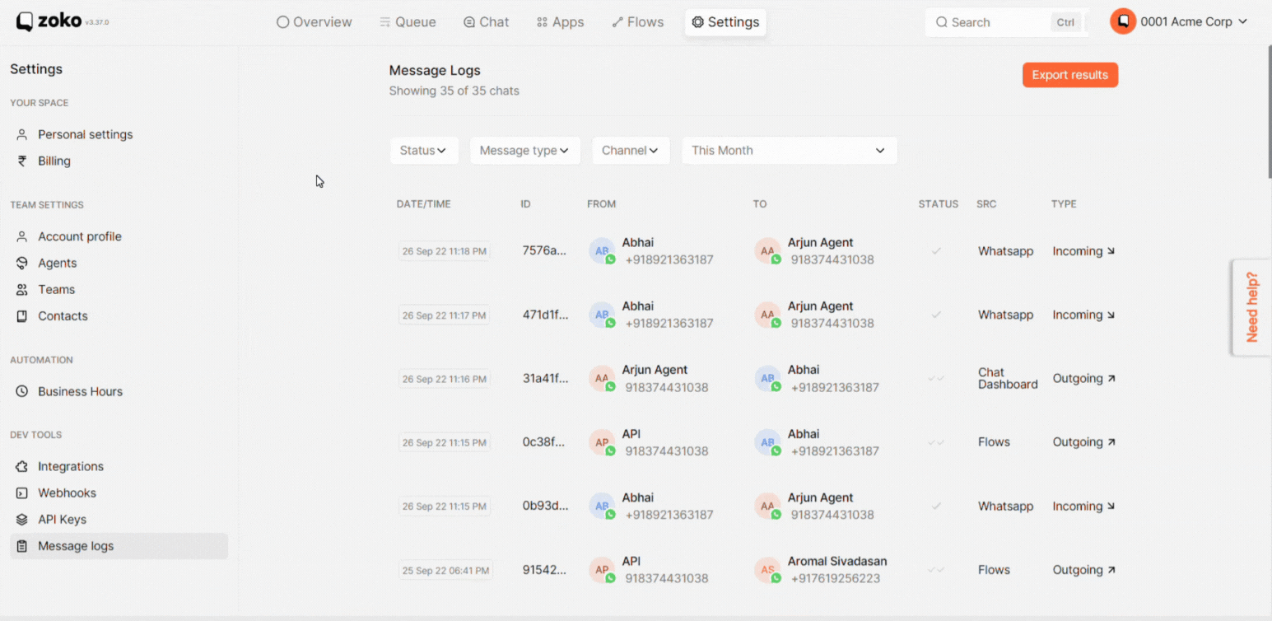Click the Message Logs page heading
Image resolution: width=1272 pixels, height=621 pixels.
pos(435,71)
